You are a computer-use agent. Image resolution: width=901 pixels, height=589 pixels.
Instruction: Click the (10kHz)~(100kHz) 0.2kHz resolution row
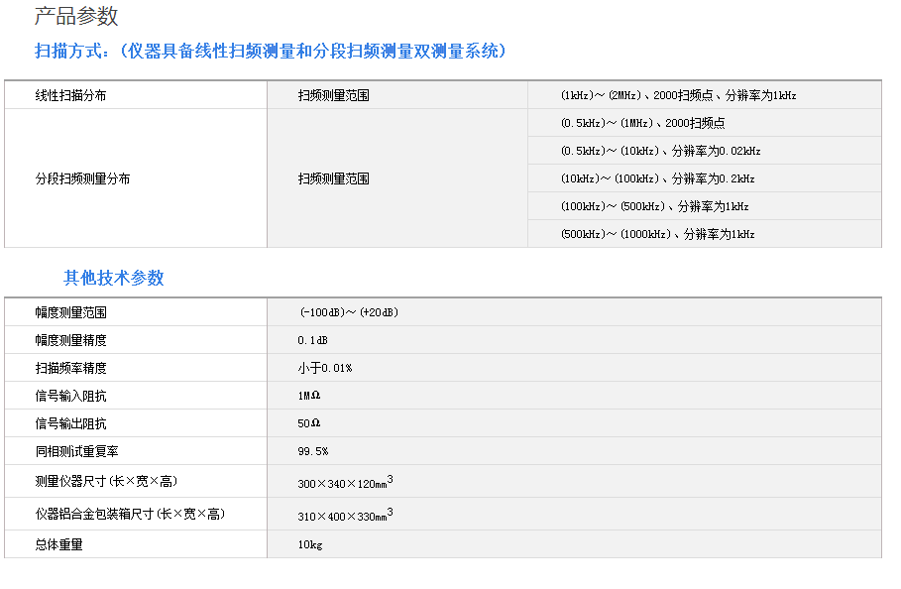click(x=657, y=178)
